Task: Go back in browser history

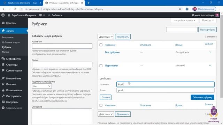Action: coord(4,9)
